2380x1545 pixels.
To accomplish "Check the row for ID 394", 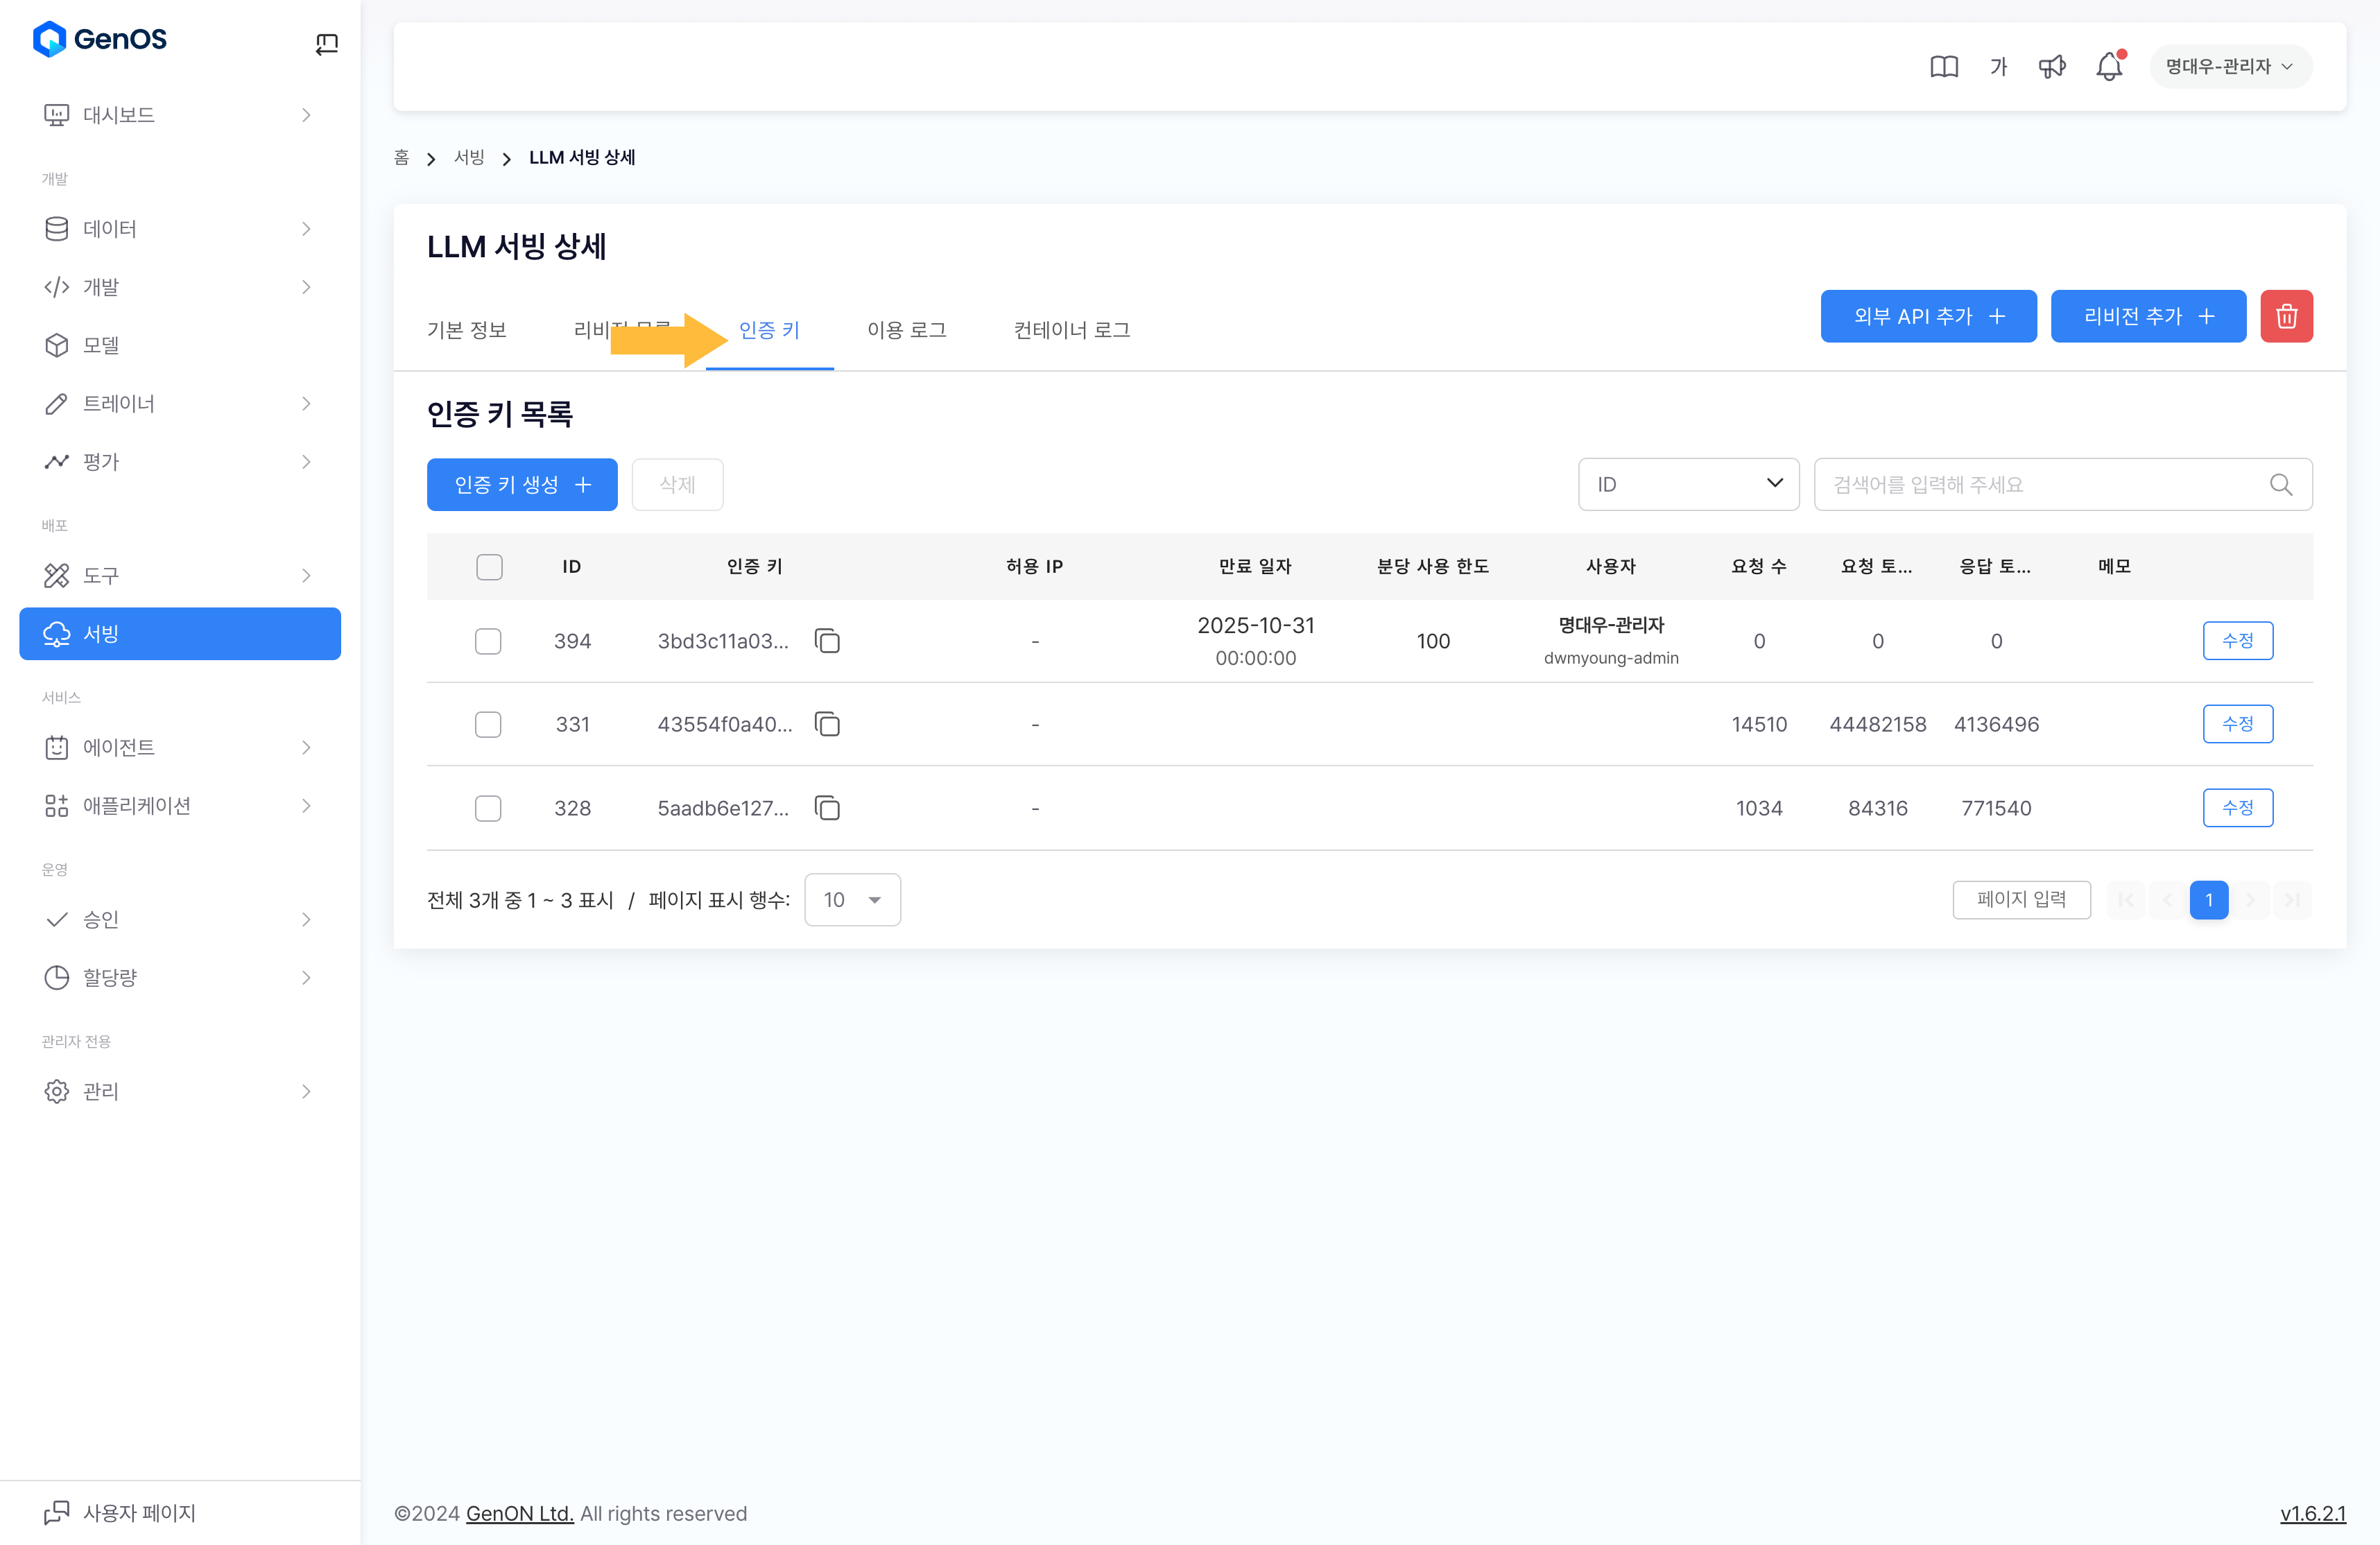I will [488, 641].
